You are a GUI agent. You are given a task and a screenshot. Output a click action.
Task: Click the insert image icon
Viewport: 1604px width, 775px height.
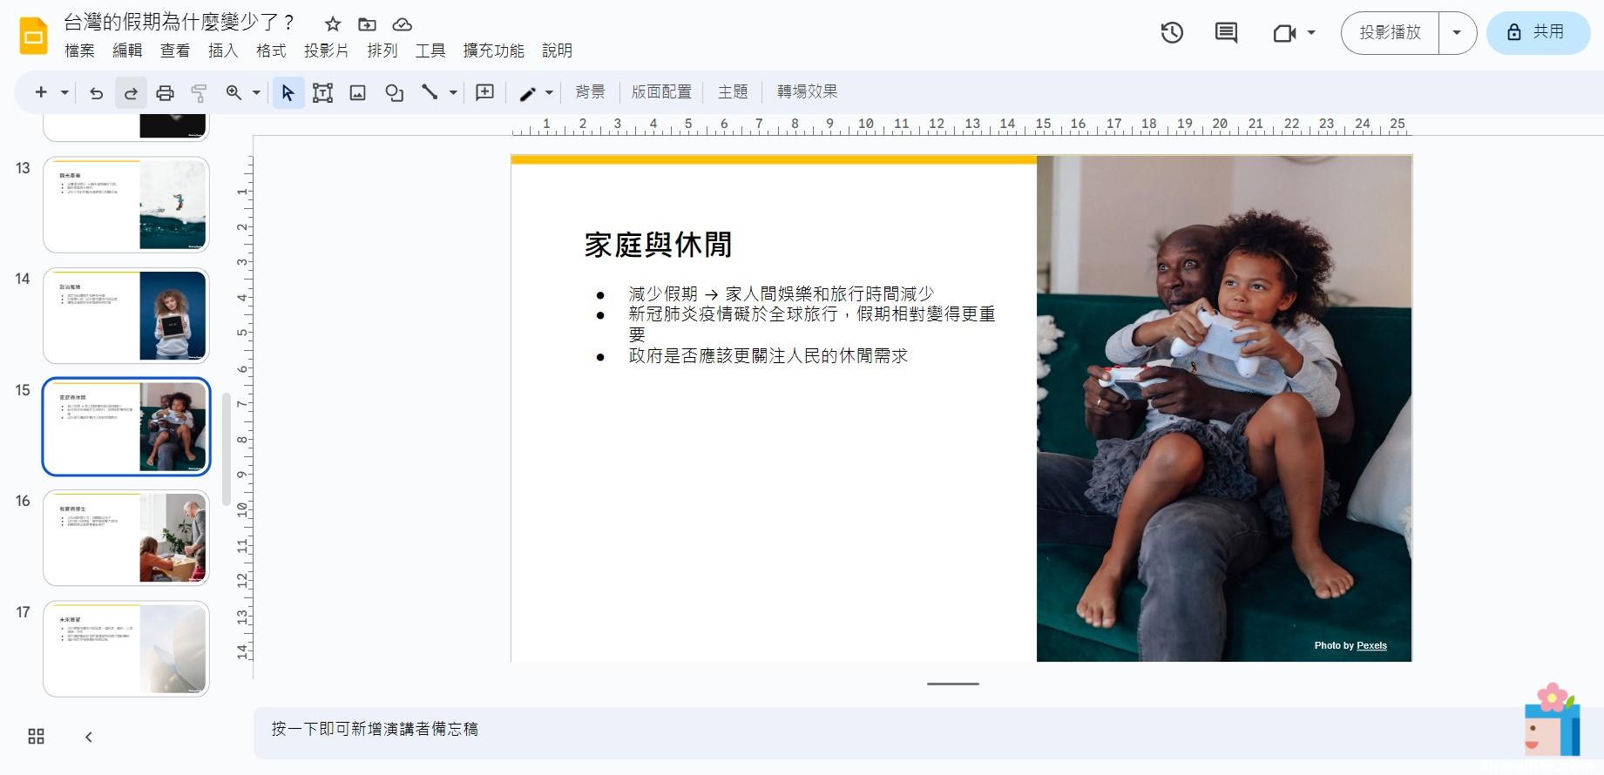(x=357, y=92)
